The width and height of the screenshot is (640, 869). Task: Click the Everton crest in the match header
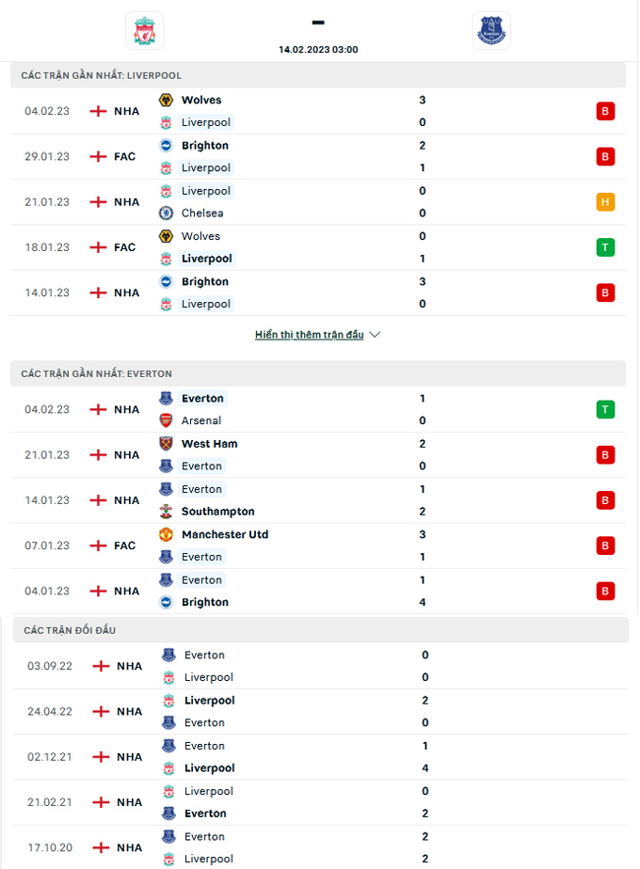click(x=490, y=31)
